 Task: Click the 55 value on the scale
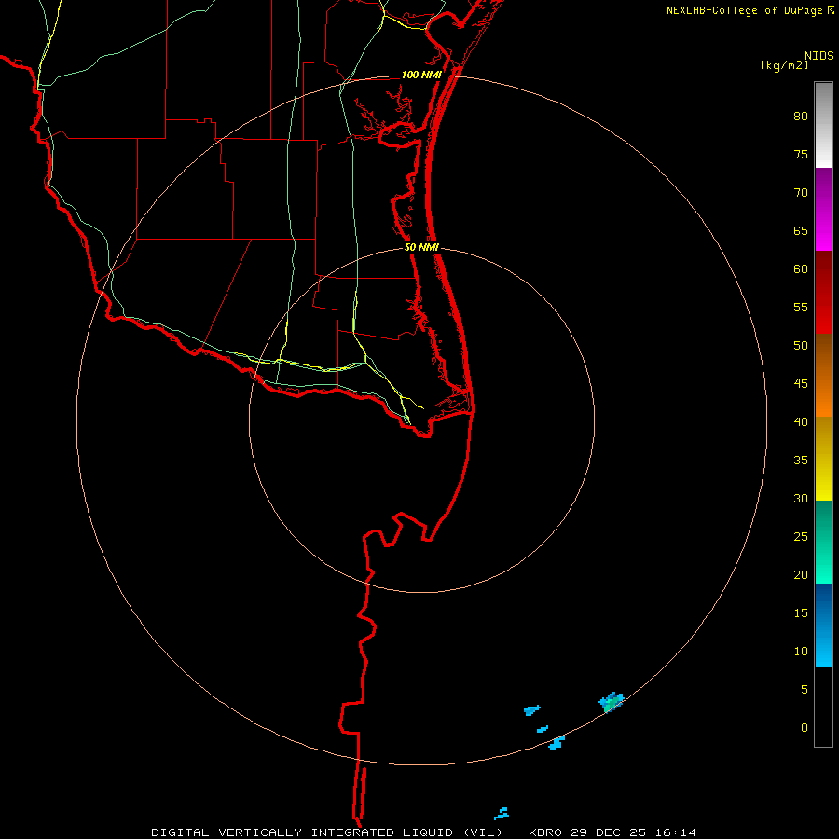[801, 307]
